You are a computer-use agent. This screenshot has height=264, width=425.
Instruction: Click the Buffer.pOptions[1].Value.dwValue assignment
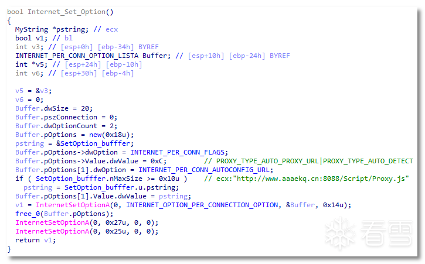tap(103, 196)
